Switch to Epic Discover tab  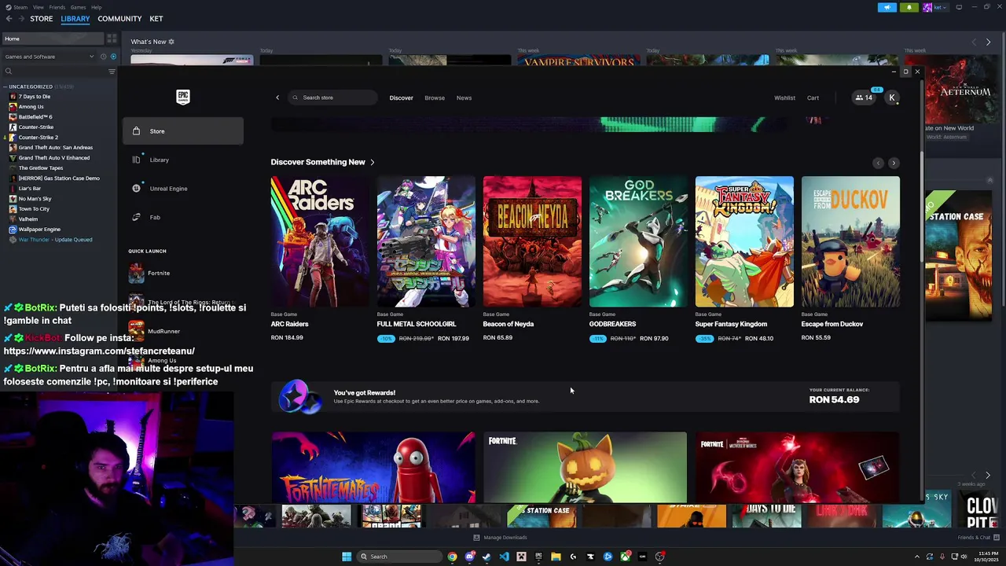point(401,97)
